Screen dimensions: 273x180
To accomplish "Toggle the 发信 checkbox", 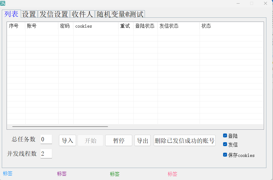I will coord(225,144).
